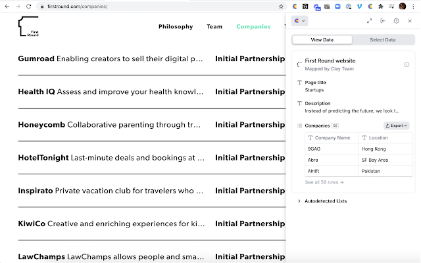Open the Extensions puzzle-piece menu

coord(381,7)
